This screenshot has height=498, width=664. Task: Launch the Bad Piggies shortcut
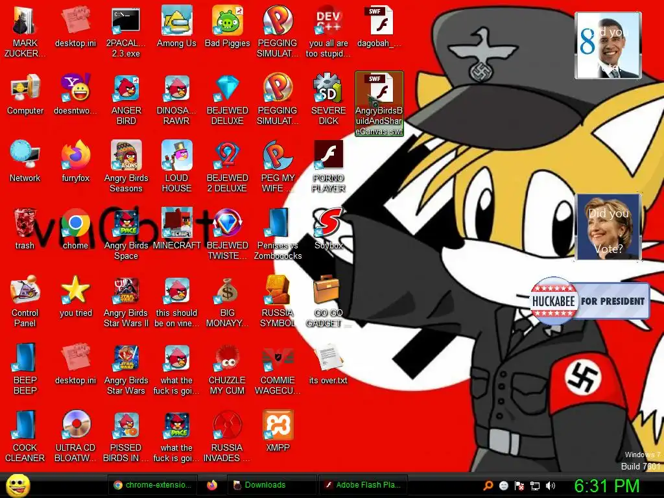click(228, 26)
